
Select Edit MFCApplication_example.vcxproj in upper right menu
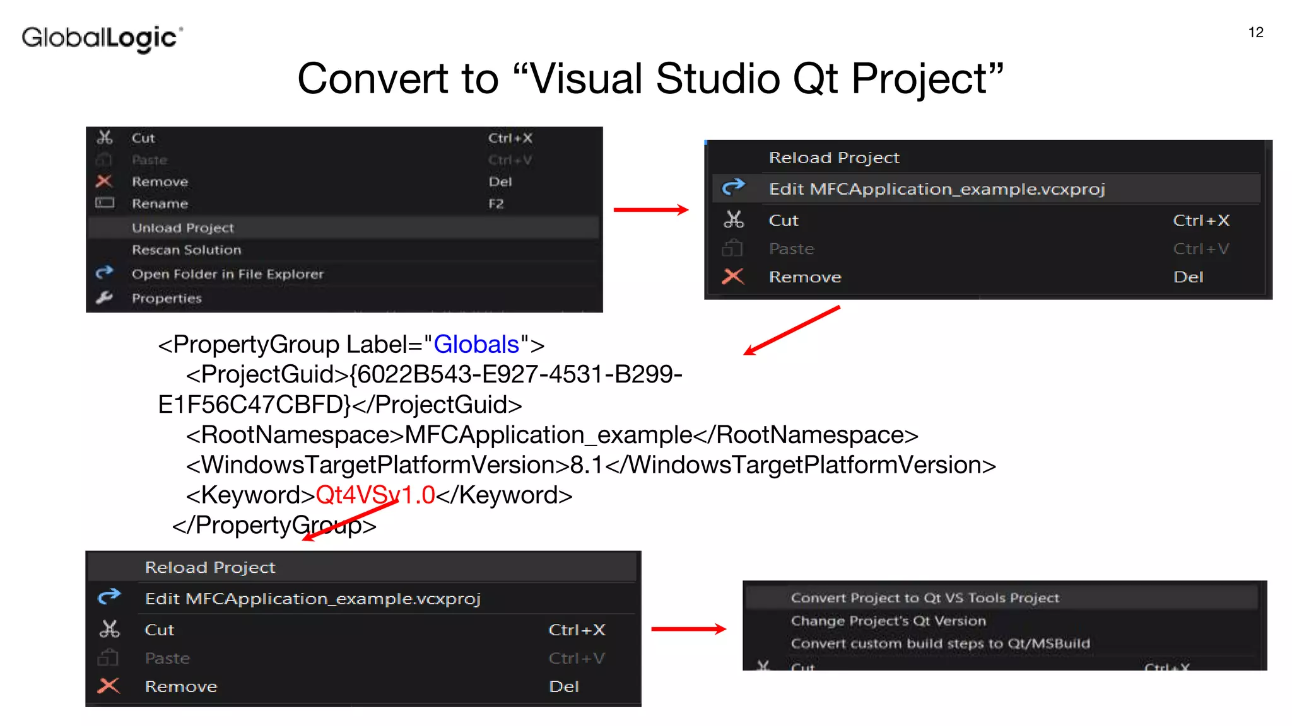(986, 189)
